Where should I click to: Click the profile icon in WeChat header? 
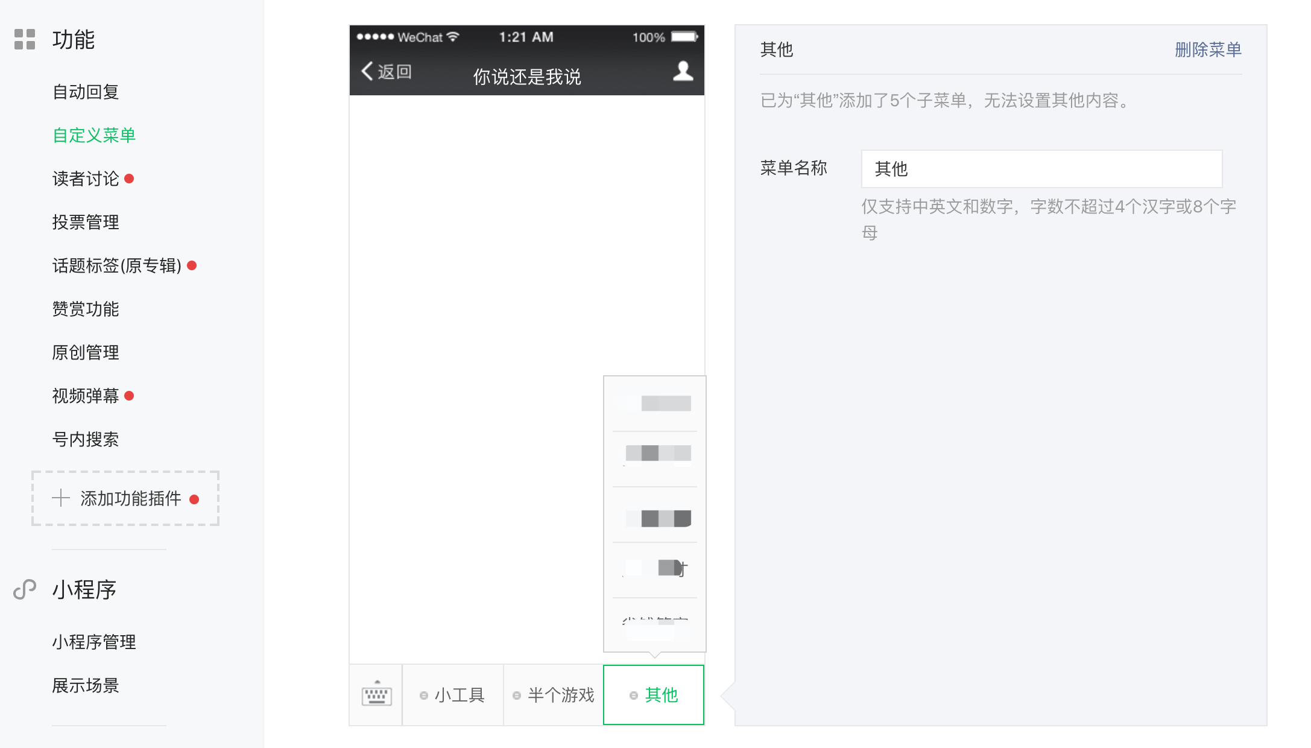point(683,71)
